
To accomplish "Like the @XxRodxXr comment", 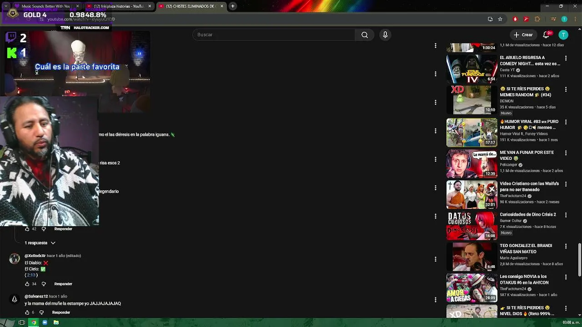I will (x=27, y=284).
